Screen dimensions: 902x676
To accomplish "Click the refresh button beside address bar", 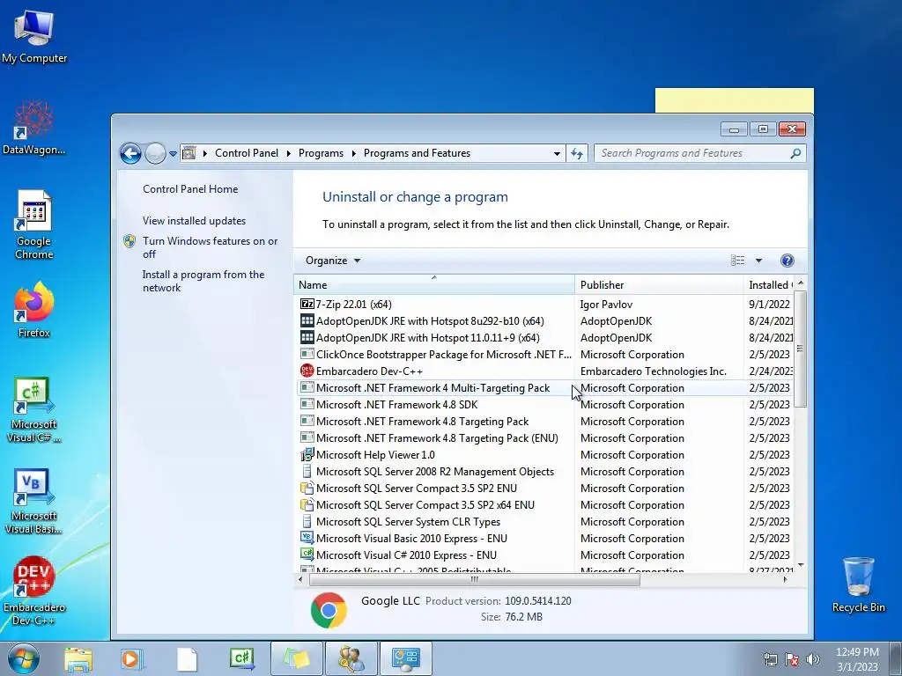I will pos(577,153).
